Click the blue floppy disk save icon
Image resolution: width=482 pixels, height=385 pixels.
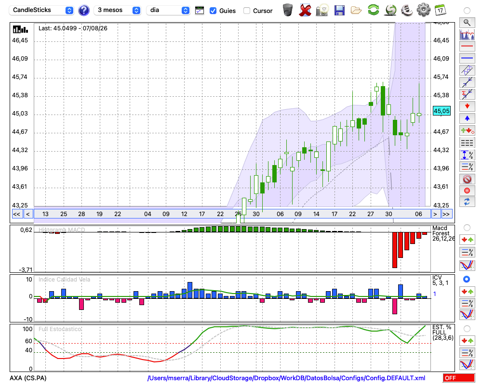click(x=339, y=11)
